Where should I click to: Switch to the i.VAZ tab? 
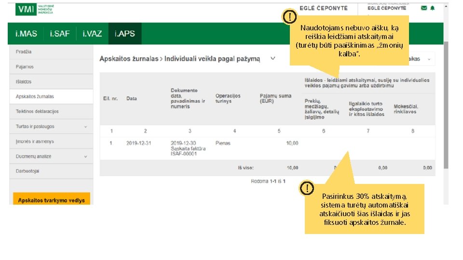(x=92, y=34)
